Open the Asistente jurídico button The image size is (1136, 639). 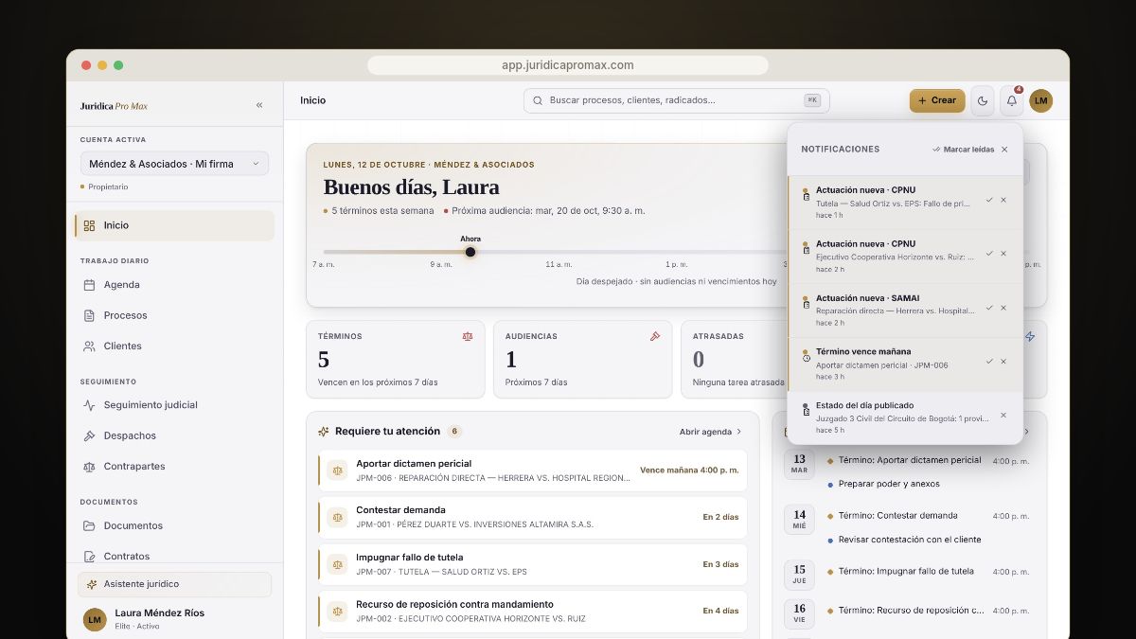point(174,584)
